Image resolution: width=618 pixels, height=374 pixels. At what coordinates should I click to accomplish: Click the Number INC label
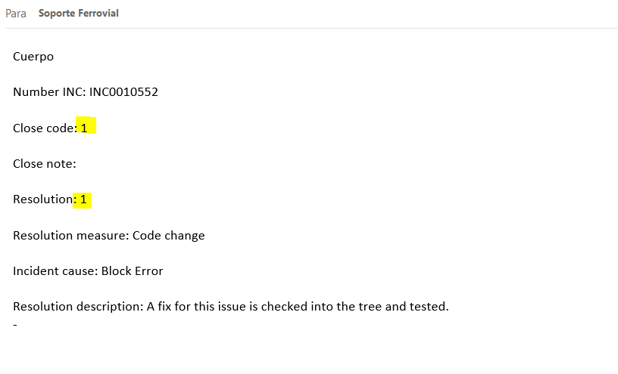(x=49, y=92)
